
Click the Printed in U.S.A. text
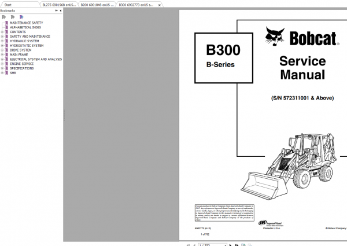point(272,228)
